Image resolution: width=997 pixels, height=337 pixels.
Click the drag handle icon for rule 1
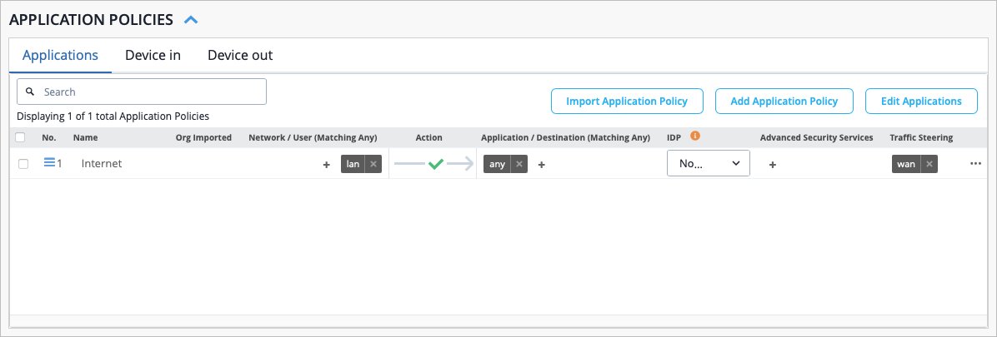pyautogui.click(x=49, y=164)
